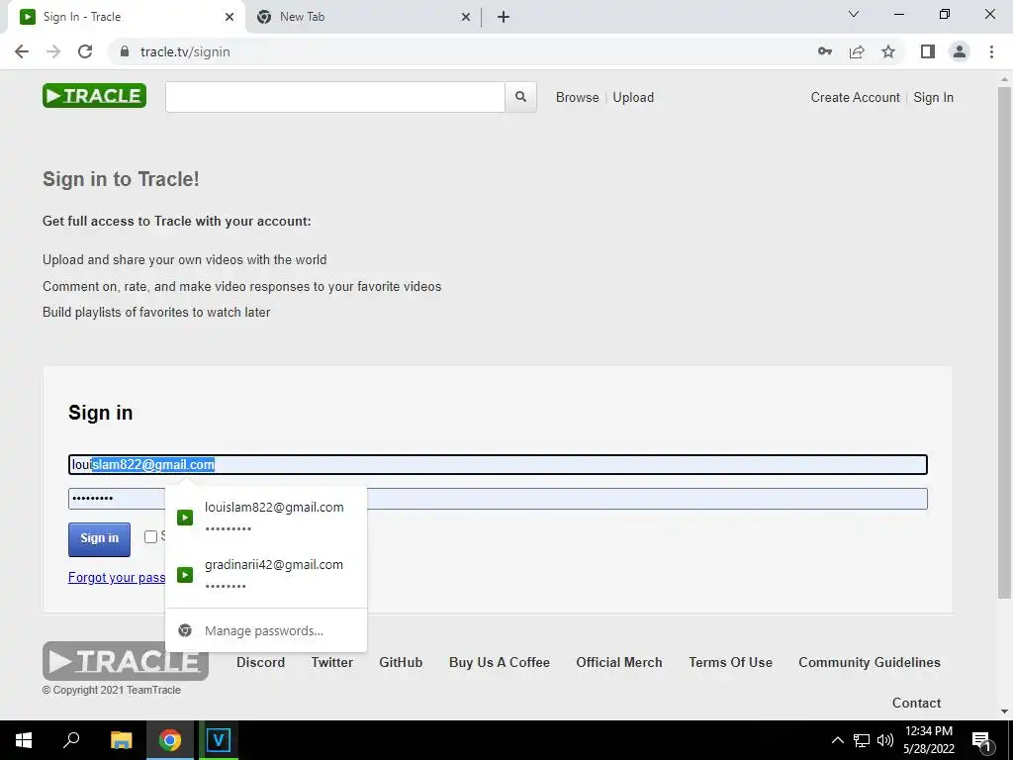Open the V app in taskbar
The width and height of the screenshot is (1013, 760).
click(219, 740)
